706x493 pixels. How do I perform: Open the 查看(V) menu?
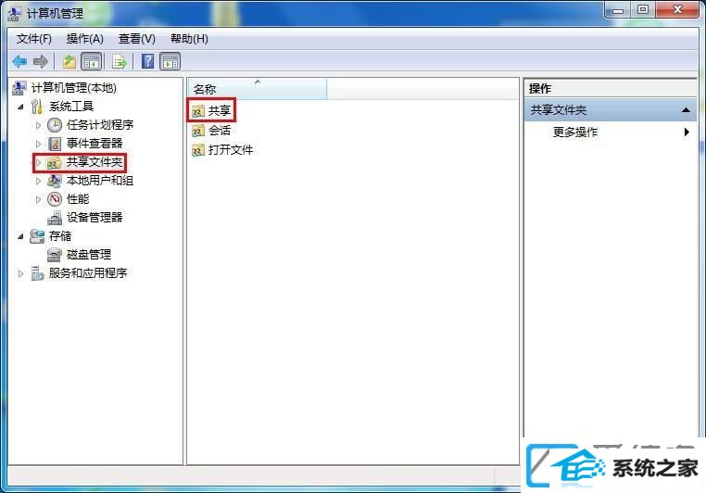pyautogui.click(x=137, y=39)
